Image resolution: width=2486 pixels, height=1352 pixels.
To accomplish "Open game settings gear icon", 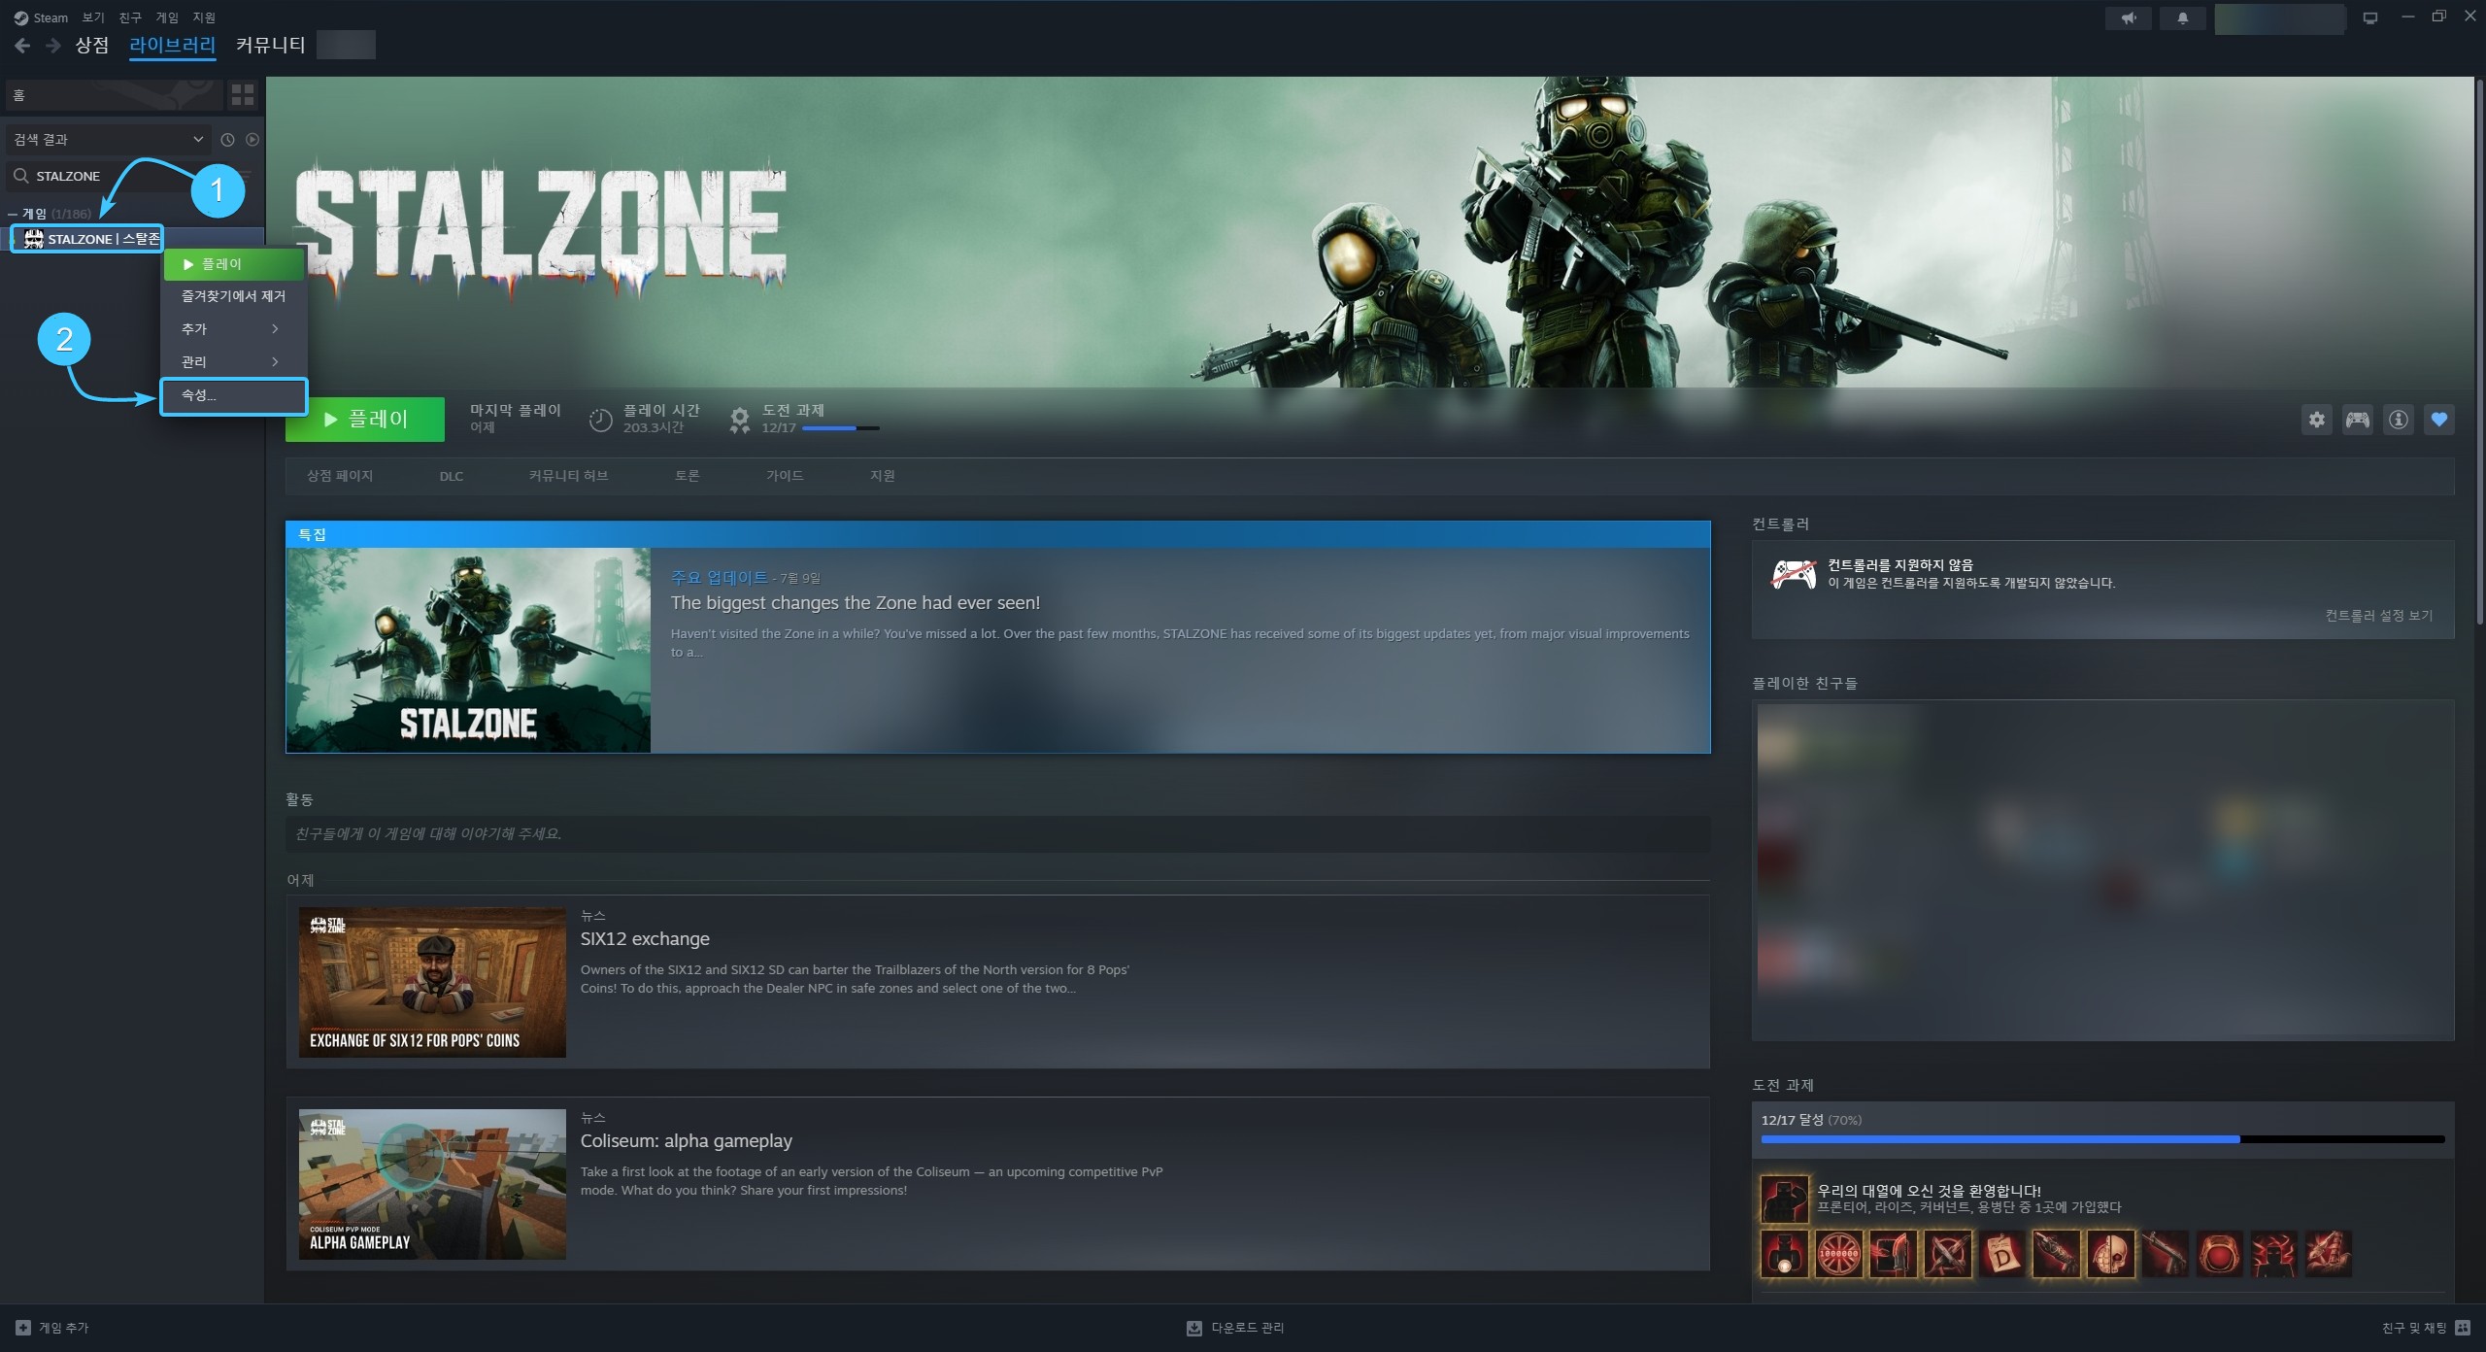I will 2317,420.
